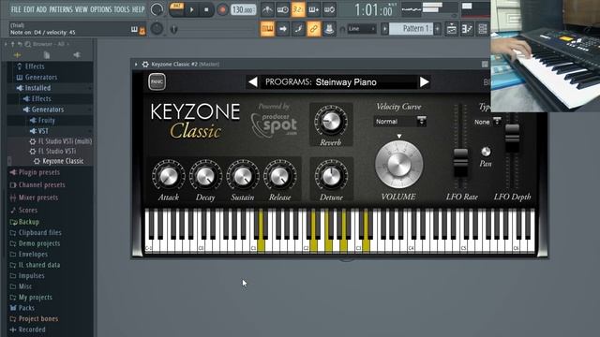Open the LFO Type None dropdown
600x337 pixels.
click(487, 122)
